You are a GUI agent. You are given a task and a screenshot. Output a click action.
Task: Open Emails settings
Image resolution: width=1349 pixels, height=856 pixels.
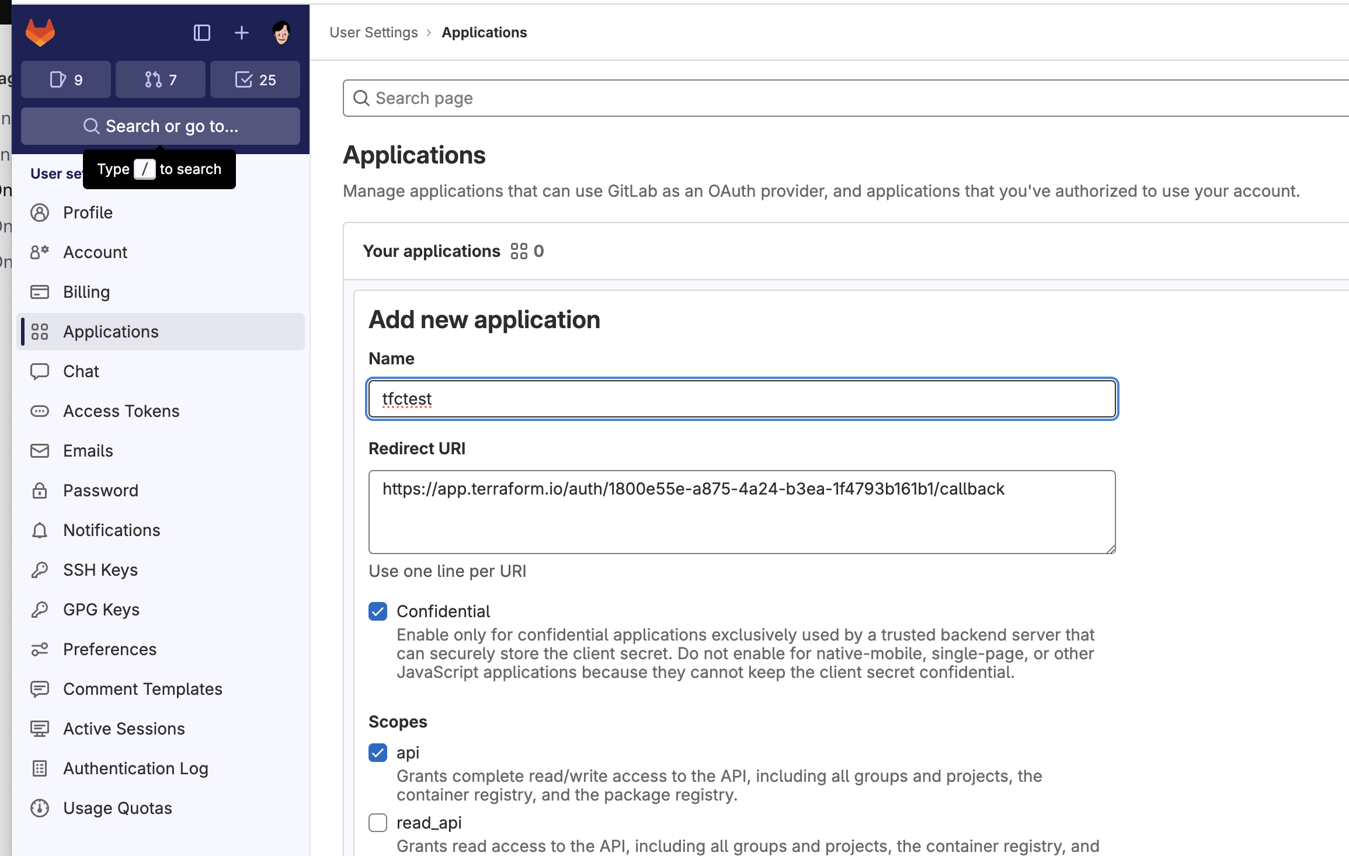(161, 451)
